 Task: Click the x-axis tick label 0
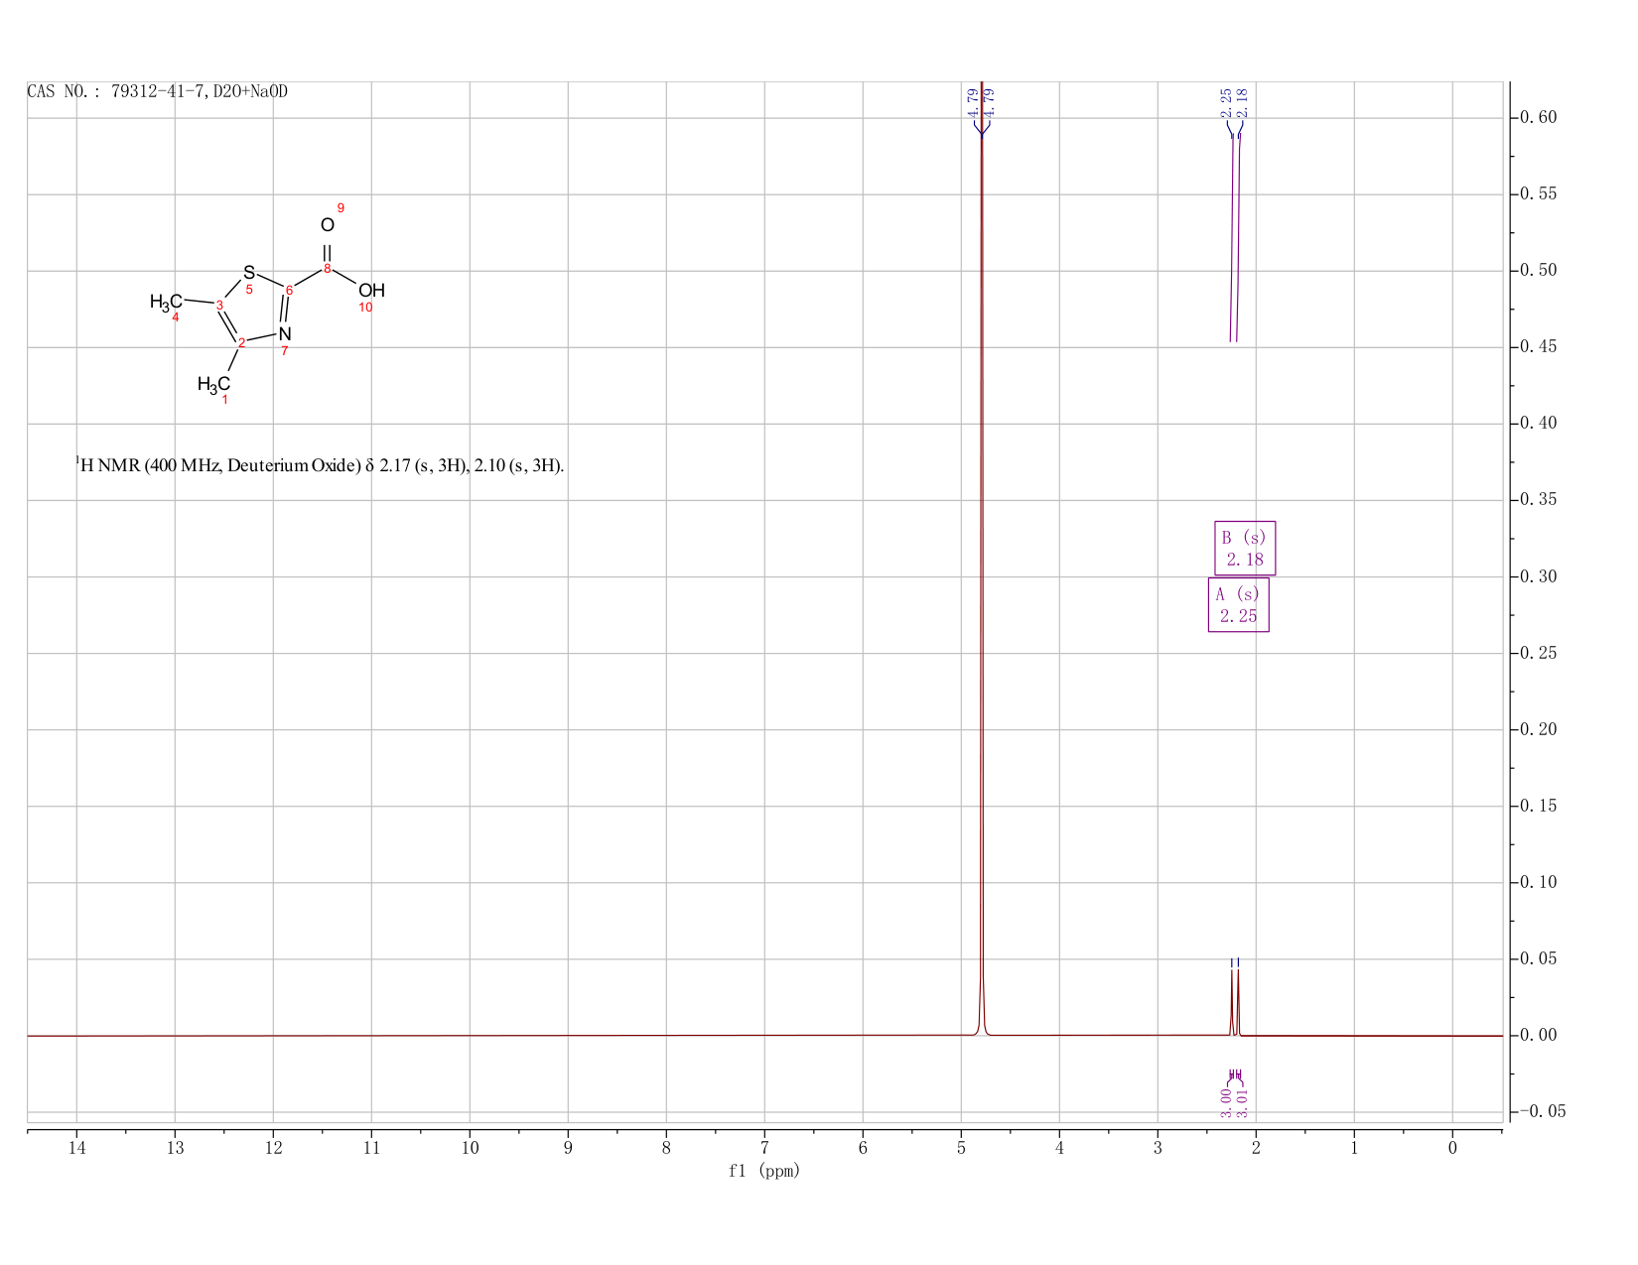[1452, 1149]
